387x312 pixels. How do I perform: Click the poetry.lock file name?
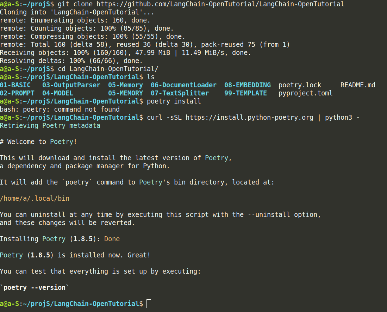300,85
